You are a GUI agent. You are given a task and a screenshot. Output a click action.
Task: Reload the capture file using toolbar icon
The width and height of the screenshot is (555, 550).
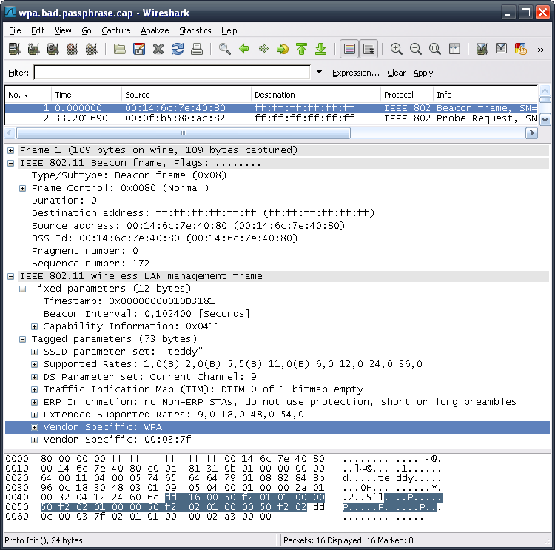pos(178,49)
